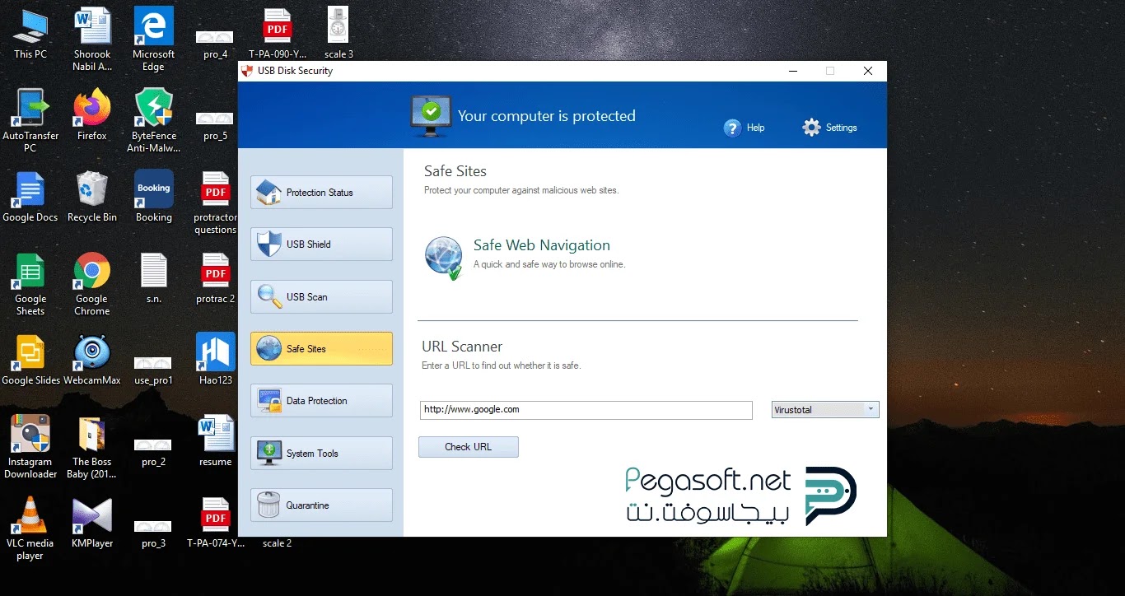Open the USB Scan section
The height and width of the screenshot is (596, 1125).
(321, 297)
